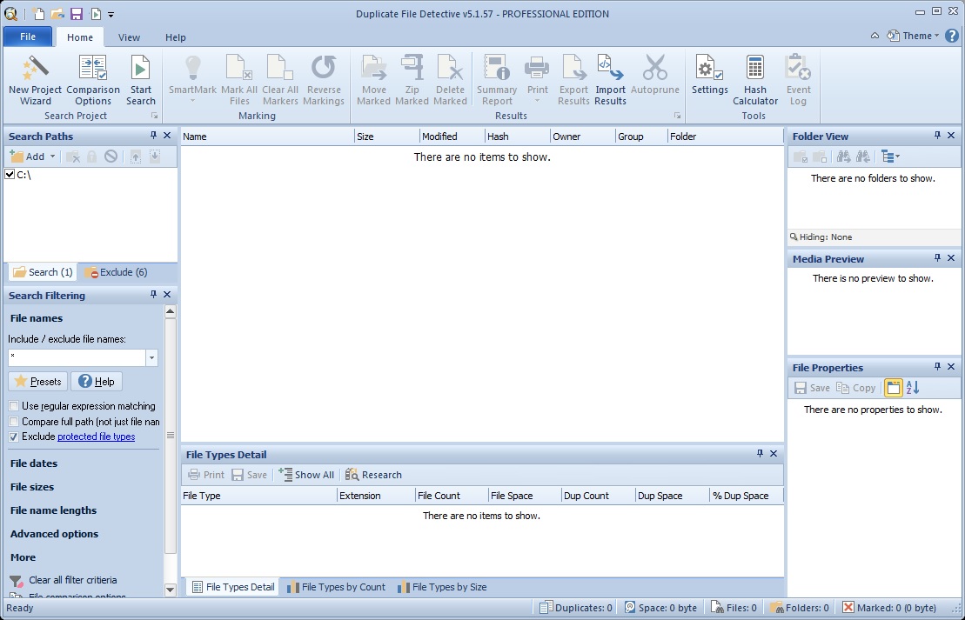Click Show All in File Types Detail
The image size is (965, 620).
306,475
